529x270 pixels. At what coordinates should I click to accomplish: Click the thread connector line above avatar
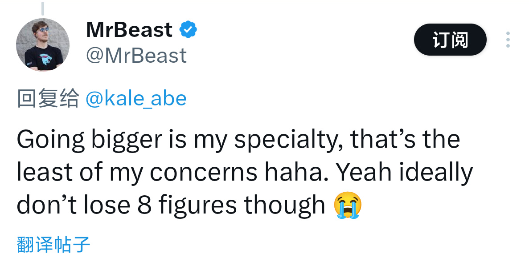42,9
